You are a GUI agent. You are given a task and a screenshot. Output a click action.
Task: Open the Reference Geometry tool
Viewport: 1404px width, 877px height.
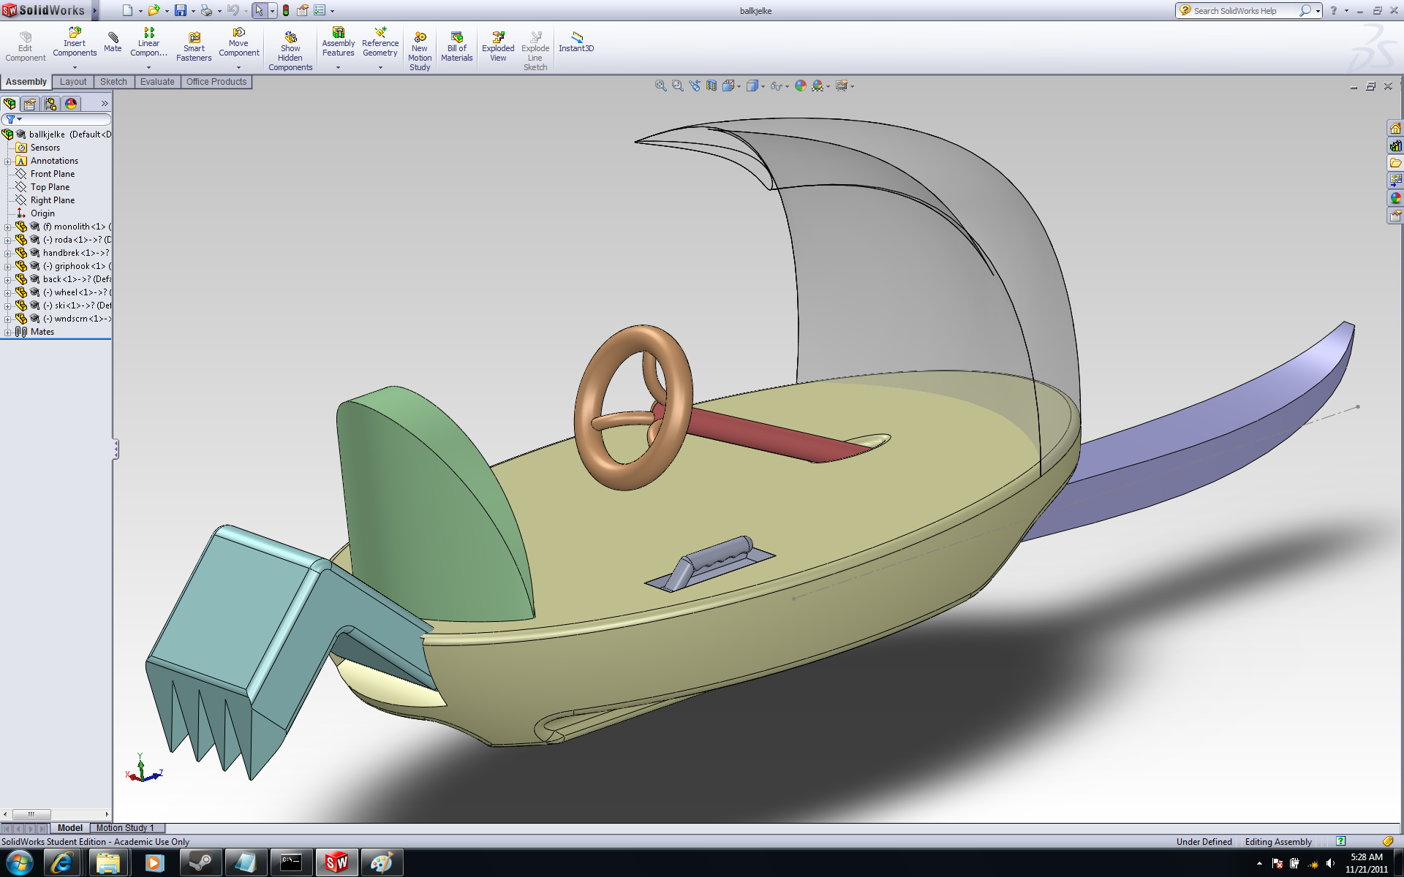(x=380, y=43)
